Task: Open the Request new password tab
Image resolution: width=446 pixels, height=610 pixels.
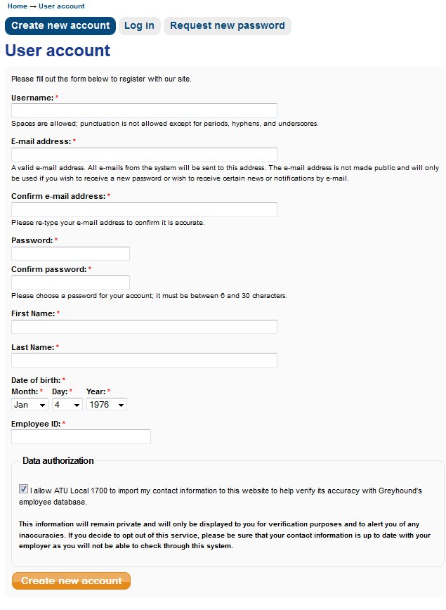Action: (227, 26)
